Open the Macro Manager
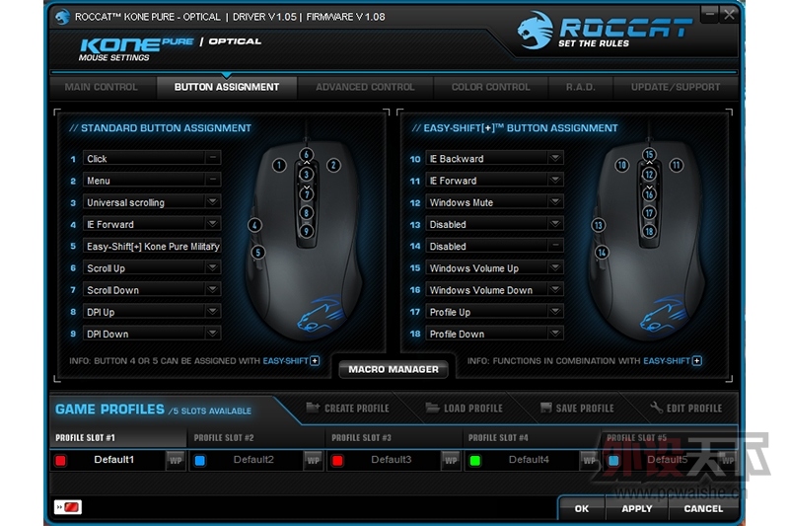This screenshot has width=789, height=526. (x=394, y=369)
